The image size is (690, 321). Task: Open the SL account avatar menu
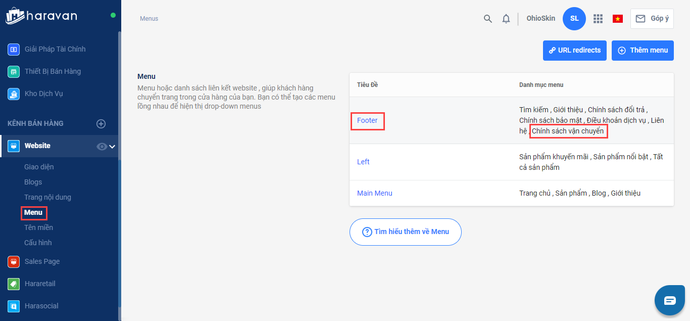pos(574,19)
